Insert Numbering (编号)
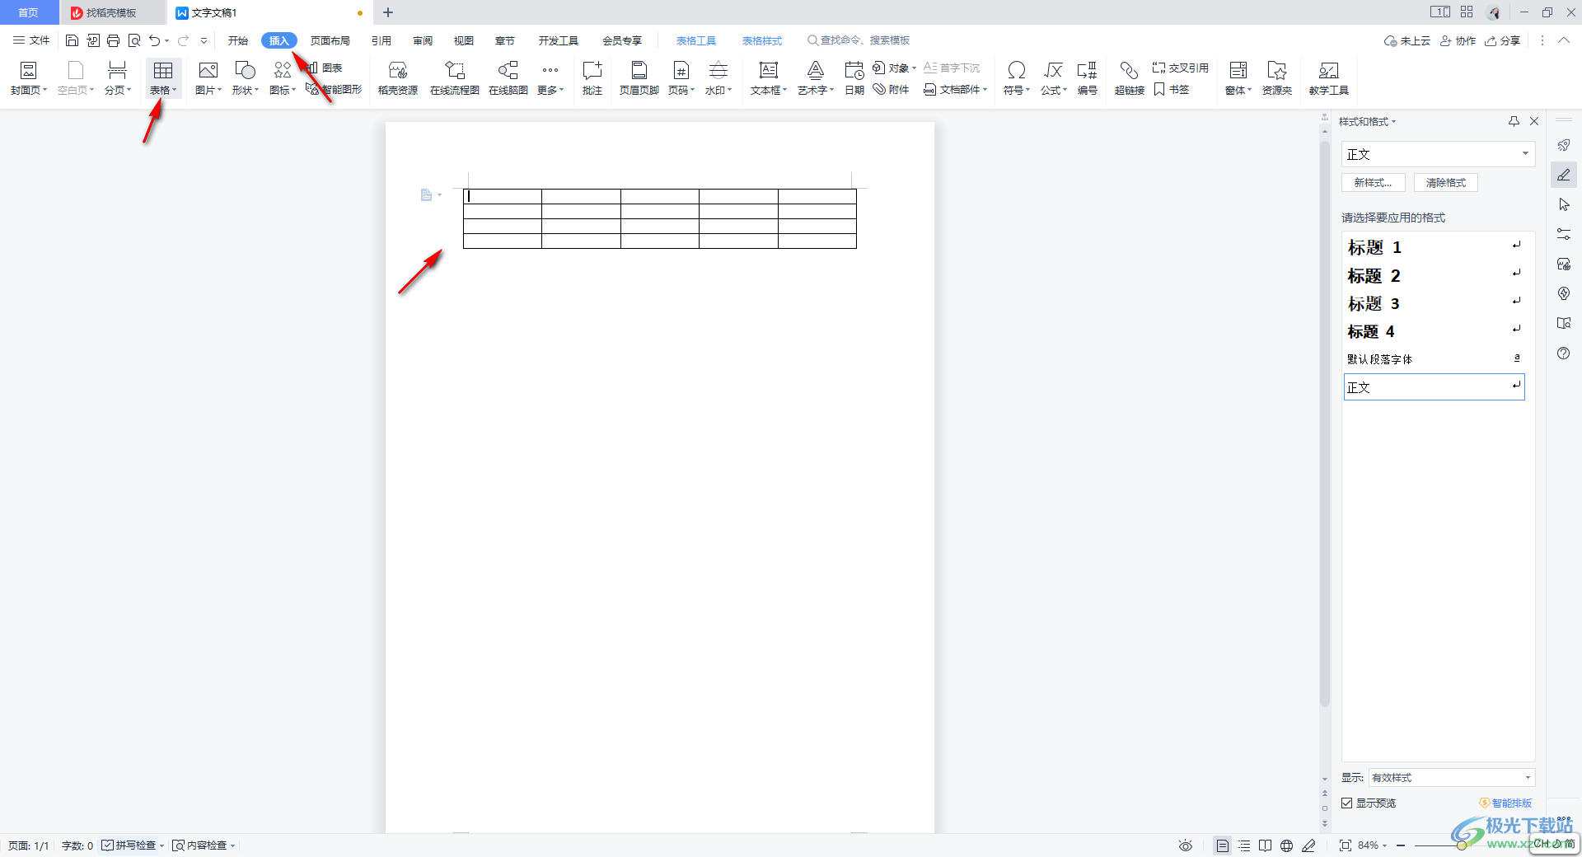The width and height of the screenshot is (1582, 857). tap(1088, 78)
